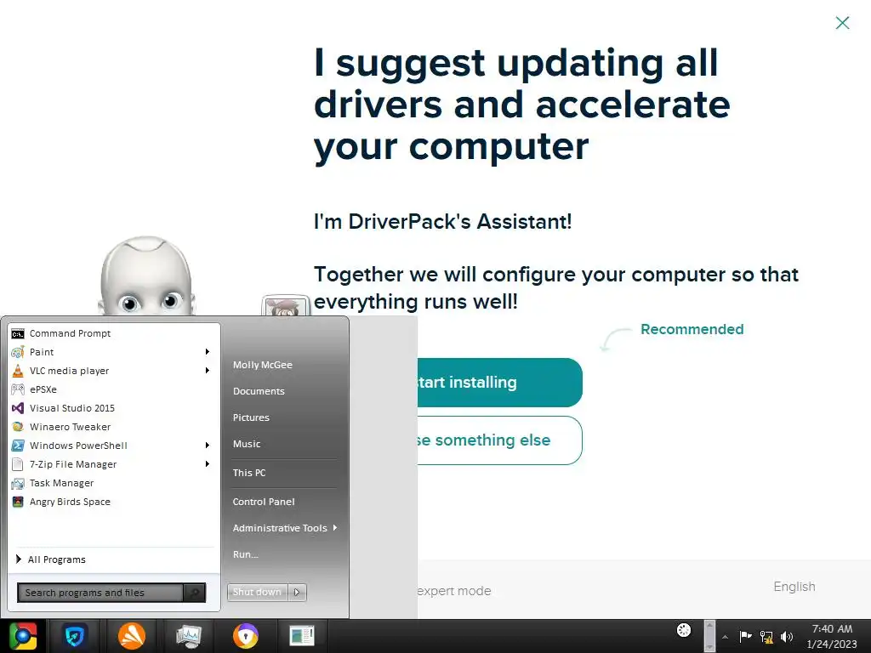
Task: Click the round tray icon near clock
Action: click(x=684, y=630)
